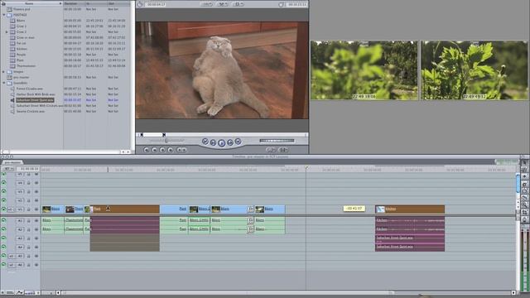Select the Crop tool in Tool palette

click(524, 213)
